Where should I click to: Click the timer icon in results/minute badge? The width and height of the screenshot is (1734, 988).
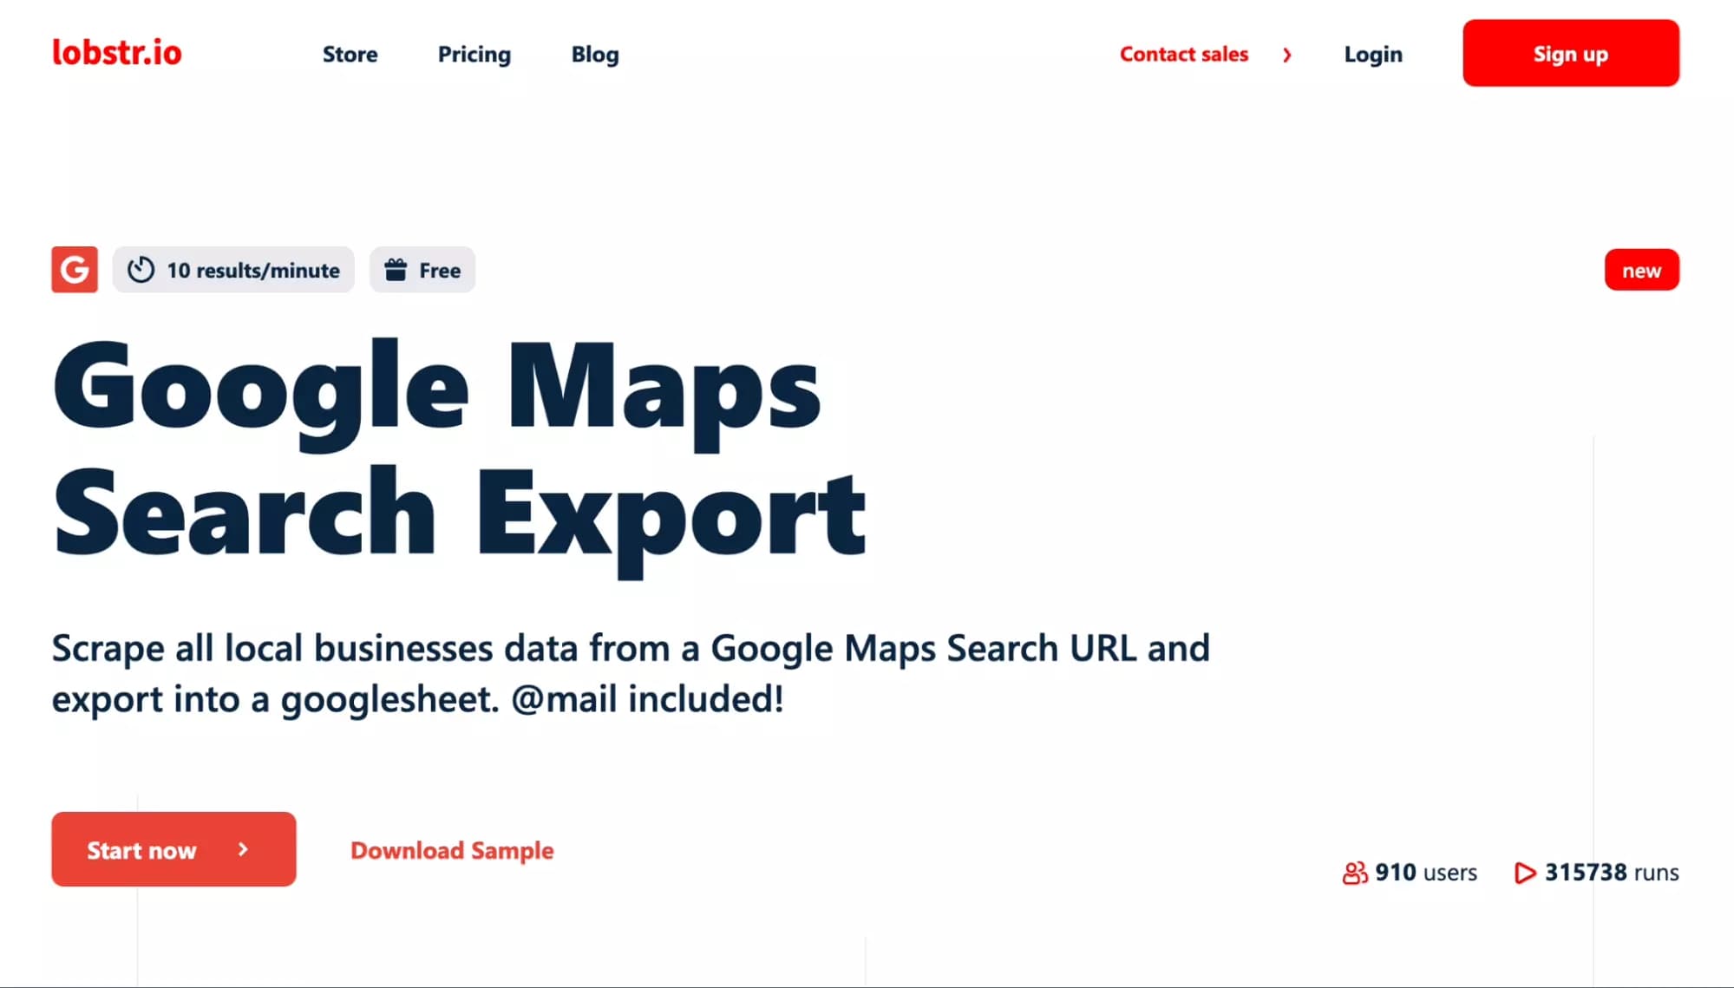tap(141, 270)
